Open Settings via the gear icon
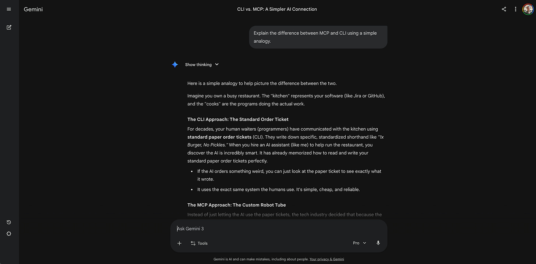536x264 pixels. tap(8, 233)
